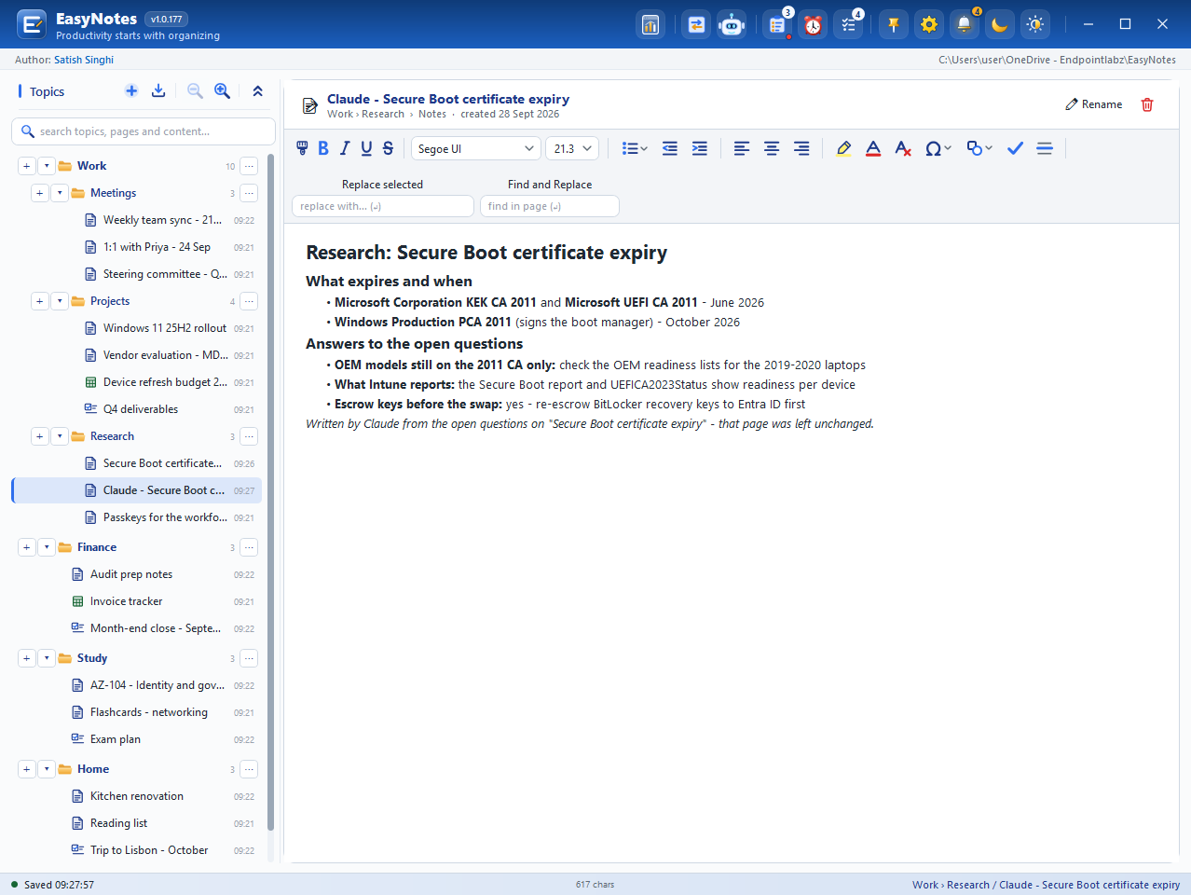Align text center
The image size is (1191, 895).
(772, 148)
